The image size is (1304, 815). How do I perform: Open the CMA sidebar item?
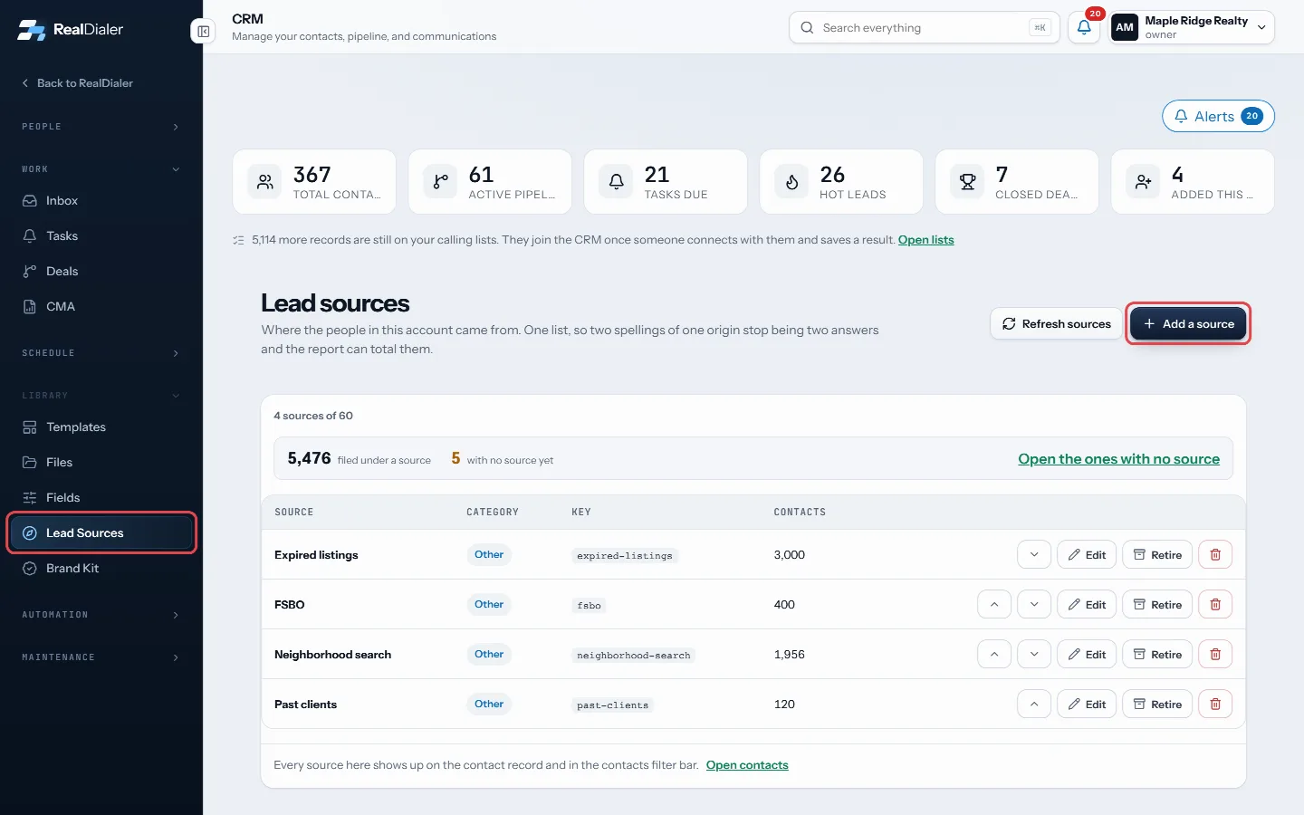click(x=101, y=307)
